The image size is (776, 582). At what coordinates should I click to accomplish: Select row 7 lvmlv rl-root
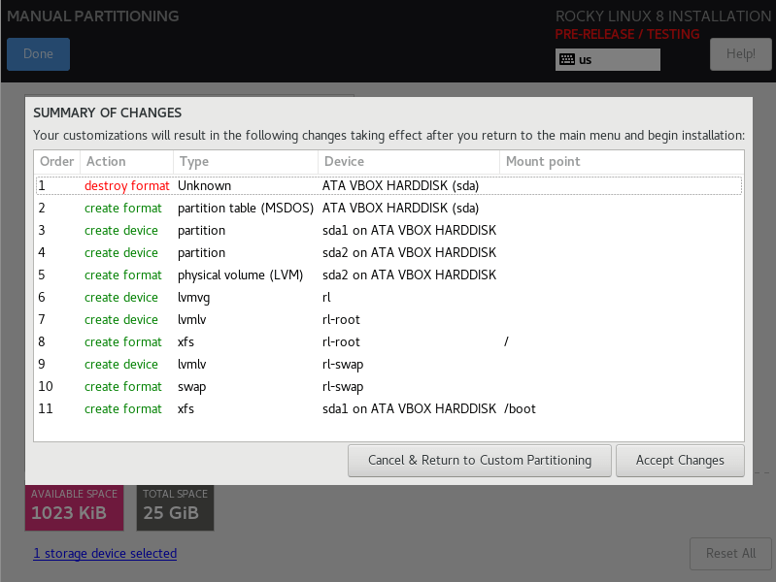tap(388, 319)
